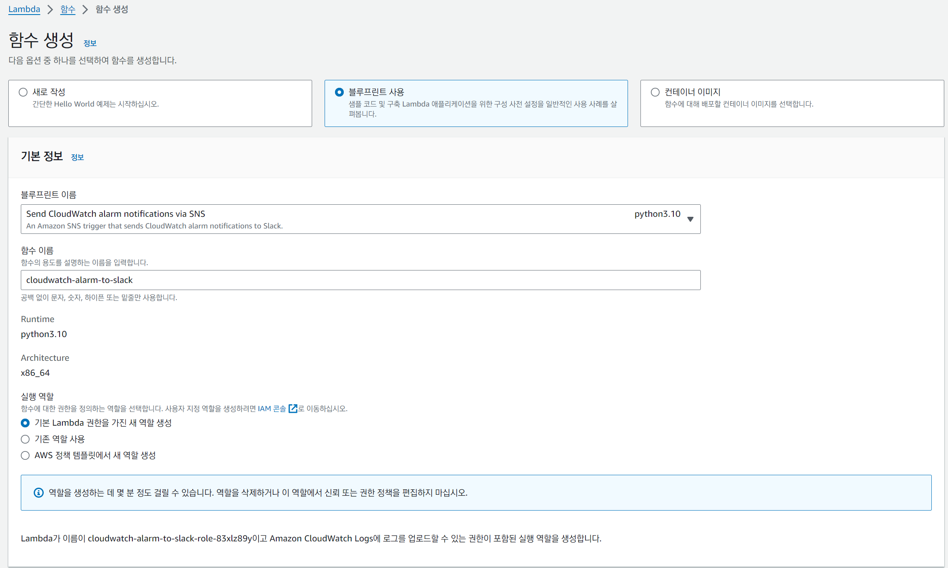
Task: Select the 블루프린트 사용 radio option
Action: pos(339,92)
